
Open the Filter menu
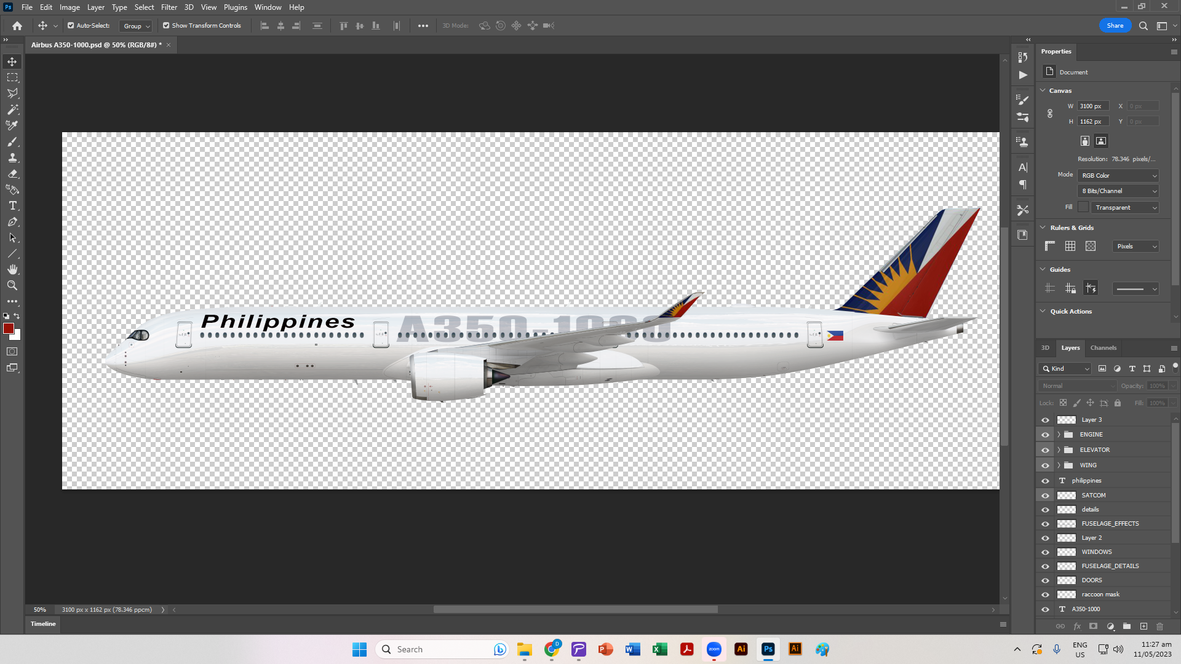(169, 7)
